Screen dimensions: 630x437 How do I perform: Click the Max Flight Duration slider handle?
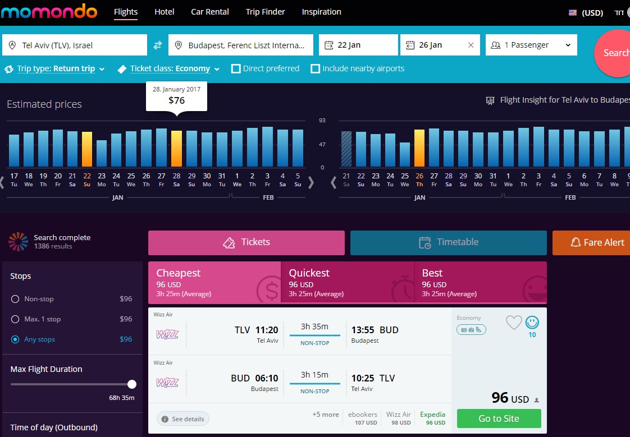click(132, 384)
